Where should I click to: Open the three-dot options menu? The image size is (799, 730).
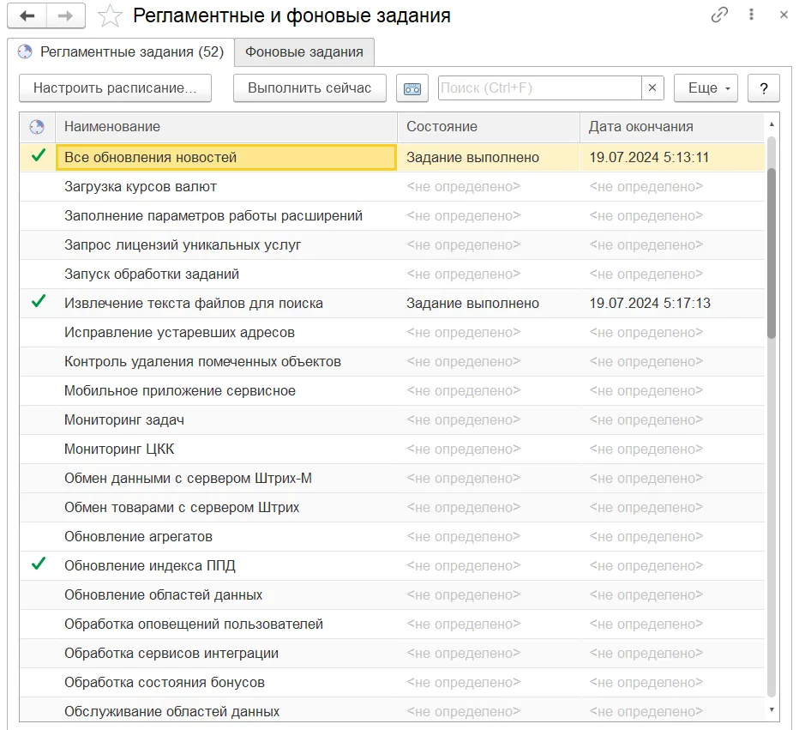click(751, 15)
